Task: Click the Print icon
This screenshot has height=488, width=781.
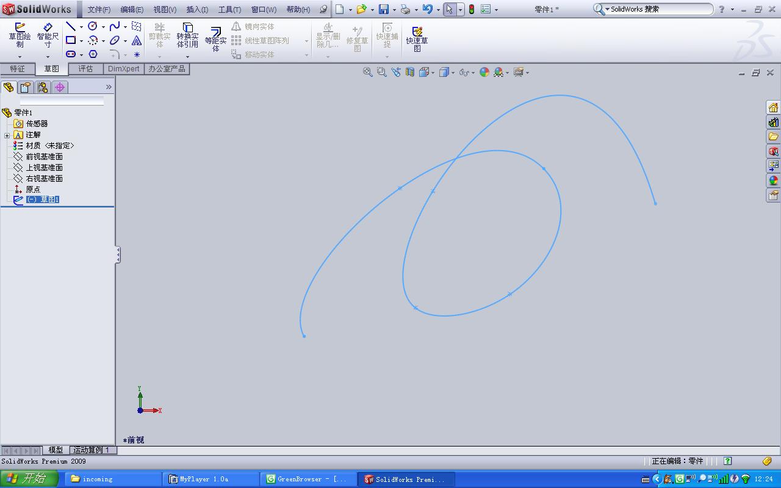Action: click(x=405, y=9)
